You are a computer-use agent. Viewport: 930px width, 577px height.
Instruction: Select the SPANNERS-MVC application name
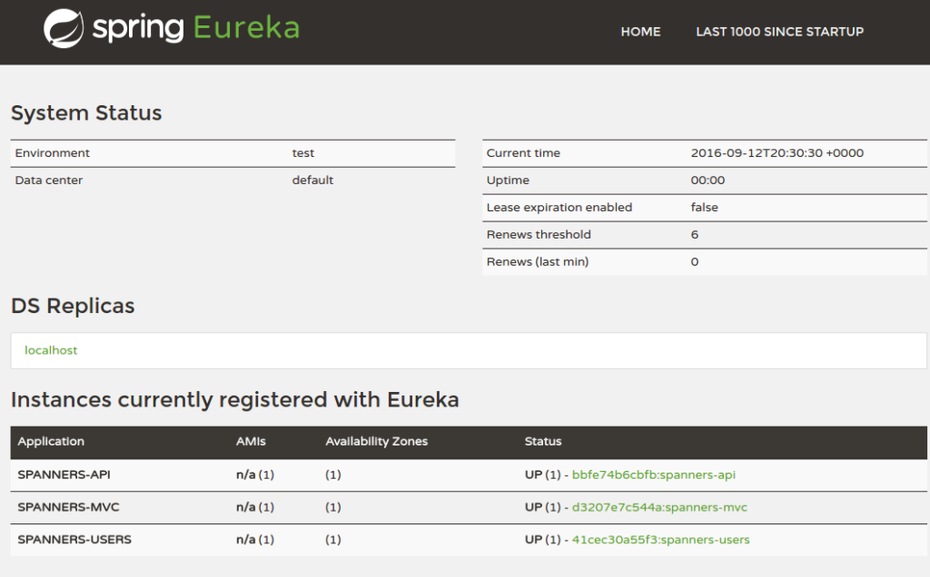coord(68,507)
